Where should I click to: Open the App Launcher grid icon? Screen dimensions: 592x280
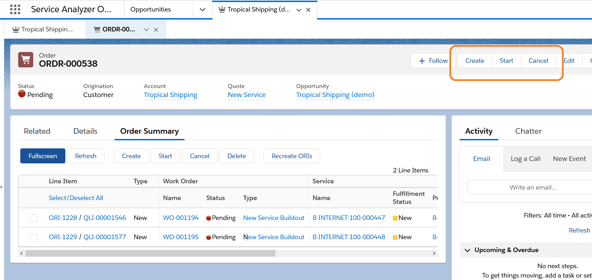coord(15,9)
